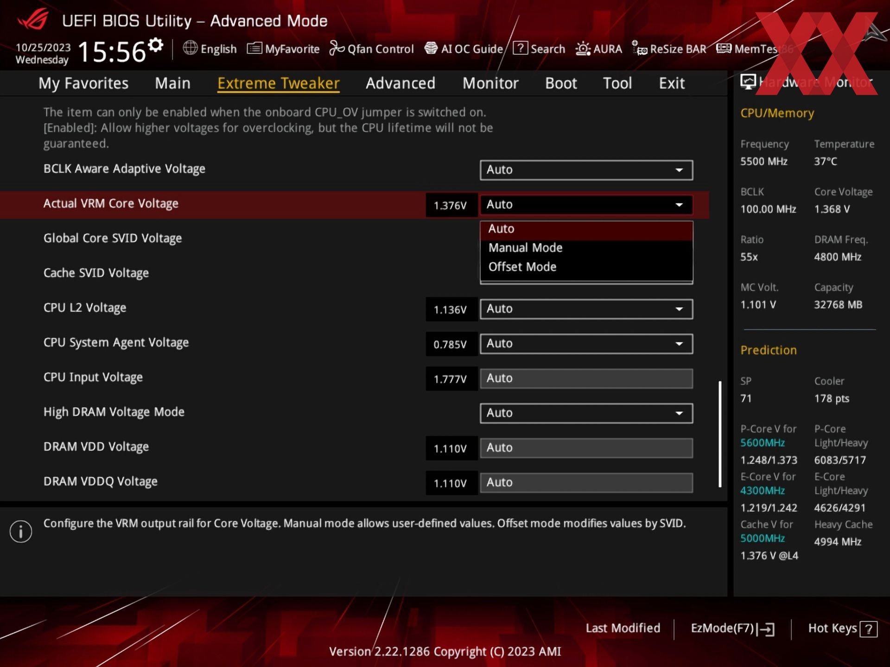The height and width of the screenshot is (667, 890).
Task: Click DRAM VDDQ Voltage input field
Action: click(586, 483)
